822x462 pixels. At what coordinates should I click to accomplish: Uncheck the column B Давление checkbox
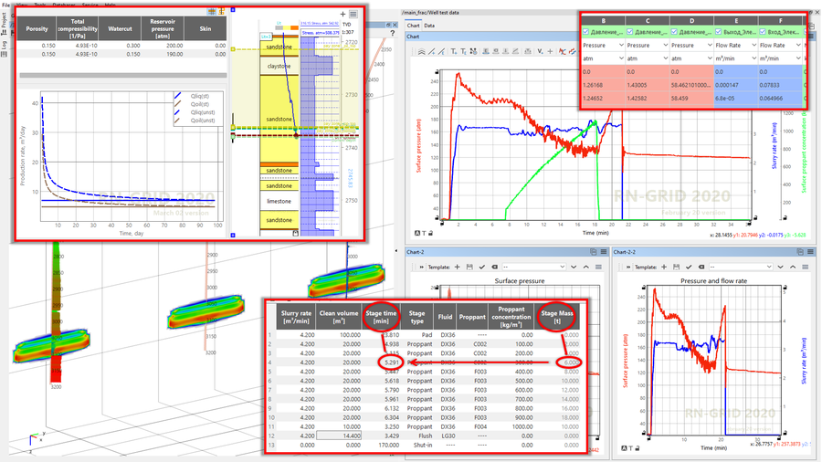click(x=586, y=32)
